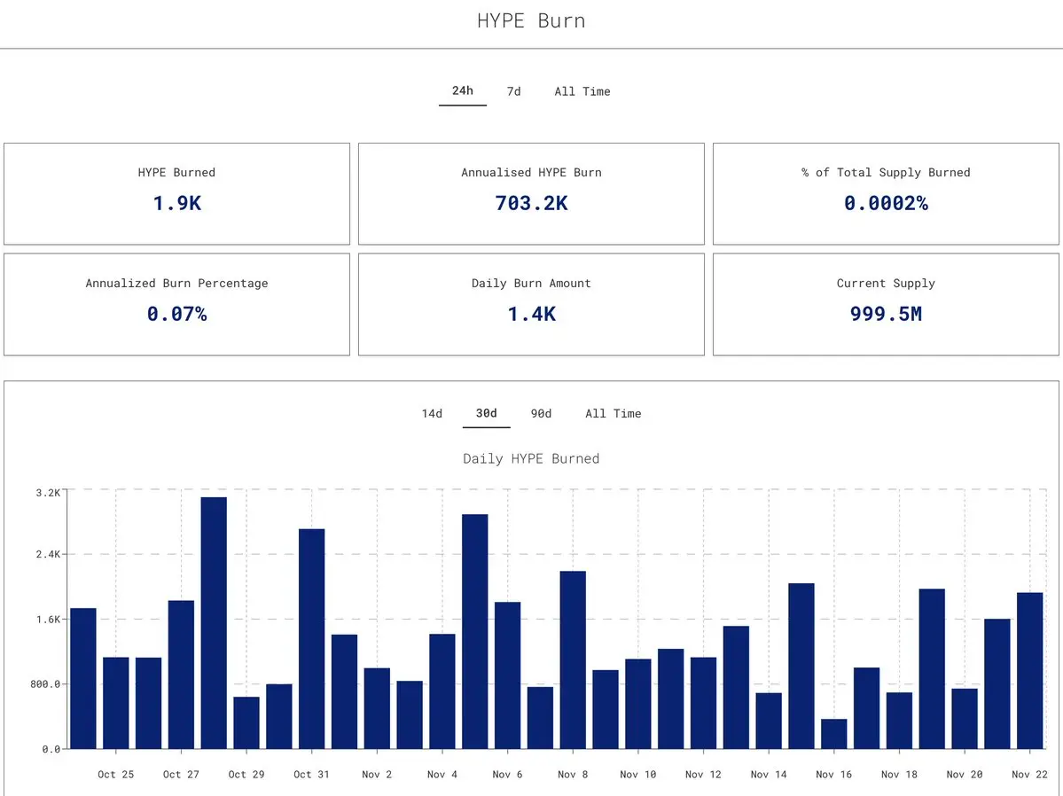This screenshot has height=796, width=1063.
Task: Click the Oct 31 chart bar
Action: tap(312, 639)
